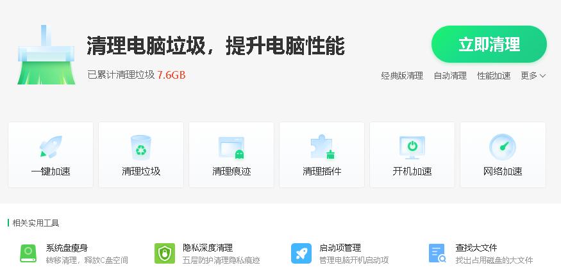The height and width of the screenshot is (279, 561).
Task: Open 自动清理 settings
Action: pyautogui.click(x=450, y=76)
